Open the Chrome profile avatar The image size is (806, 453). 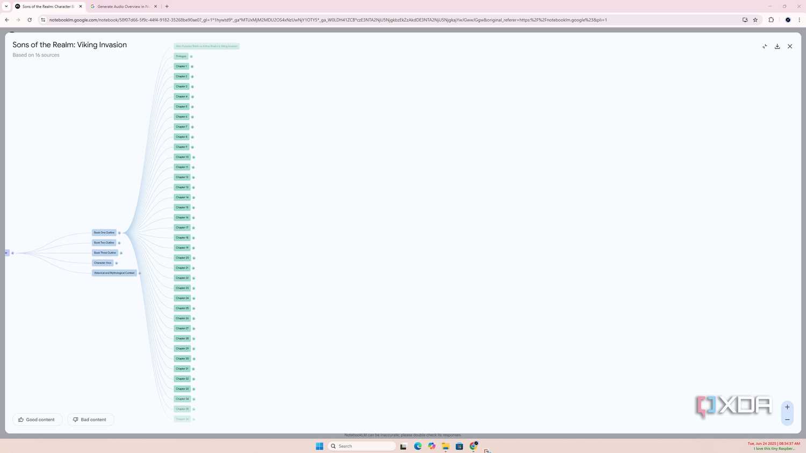click(x=788, y=20)
